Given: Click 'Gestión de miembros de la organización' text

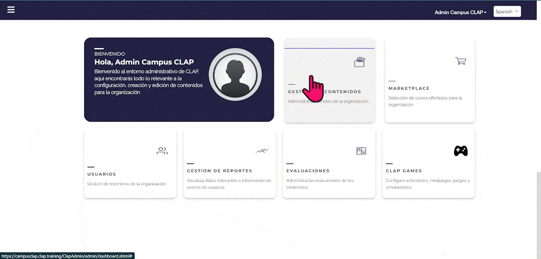Looking at the screenshot, I should [127, 184].
